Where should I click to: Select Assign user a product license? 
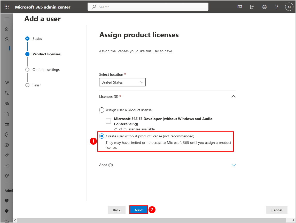pyautogui.click(x=102, y=110)
